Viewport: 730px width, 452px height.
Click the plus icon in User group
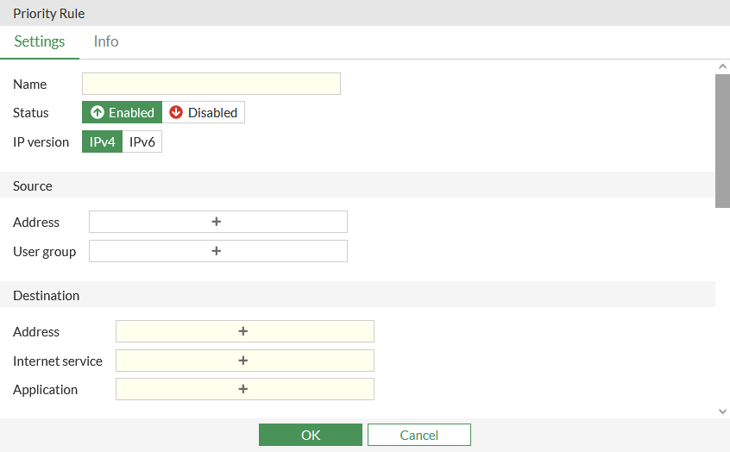tap(217, 251)
